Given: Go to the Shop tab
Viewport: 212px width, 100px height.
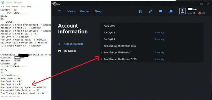Looking at the screenshot, I should point(98,11).
